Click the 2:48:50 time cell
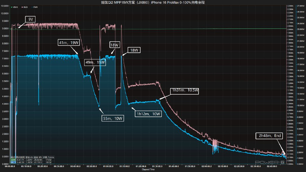Screen dimensions: 306x172 click(x=21, y=162)
